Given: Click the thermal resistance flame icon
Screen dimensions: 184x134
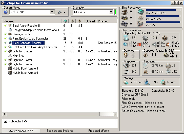Looking at the screenshot, I should [139, 44].
